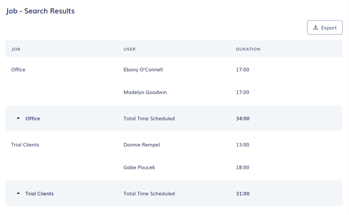This screenshot has width=349, height=215.
Task: Click the Export download icon
Action: 316,28
